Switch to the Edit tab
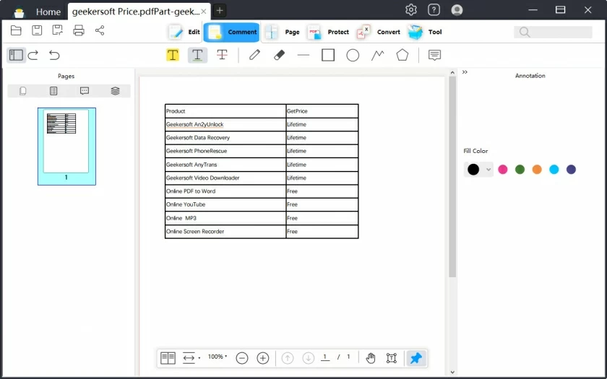607x379 pixels. [184, 32]
